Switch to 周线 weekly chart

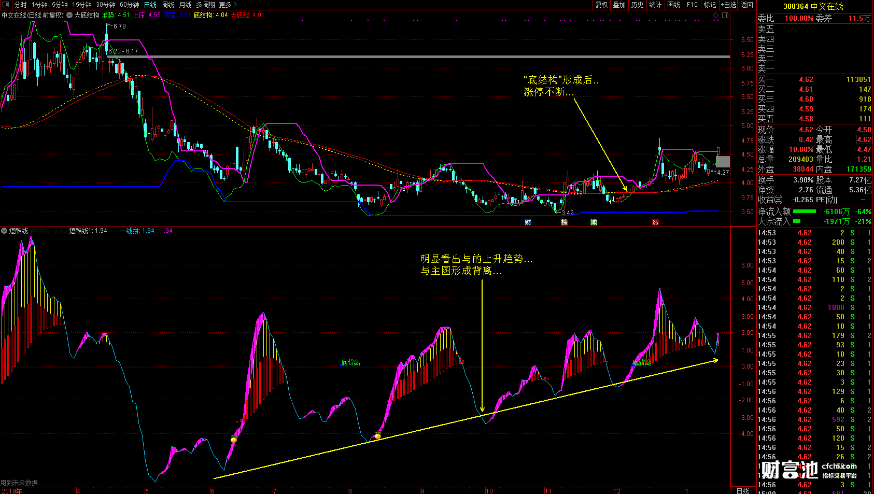pos(168,5)
